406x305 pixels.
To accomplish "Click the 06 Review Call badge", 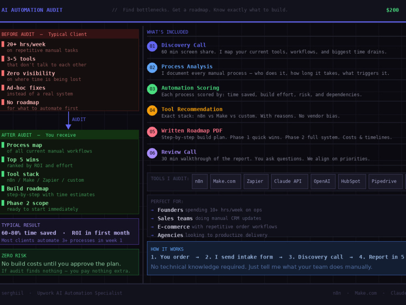I will [x=152, y=153].
